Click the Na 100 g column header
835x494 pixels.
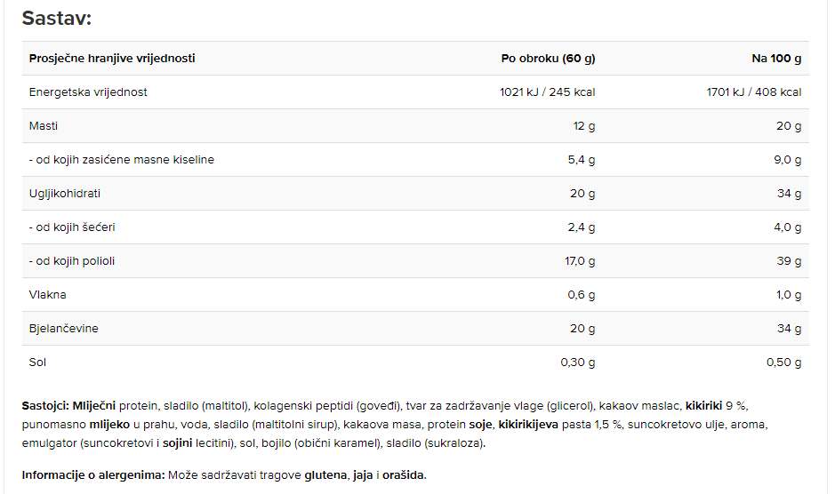(776, 59)
